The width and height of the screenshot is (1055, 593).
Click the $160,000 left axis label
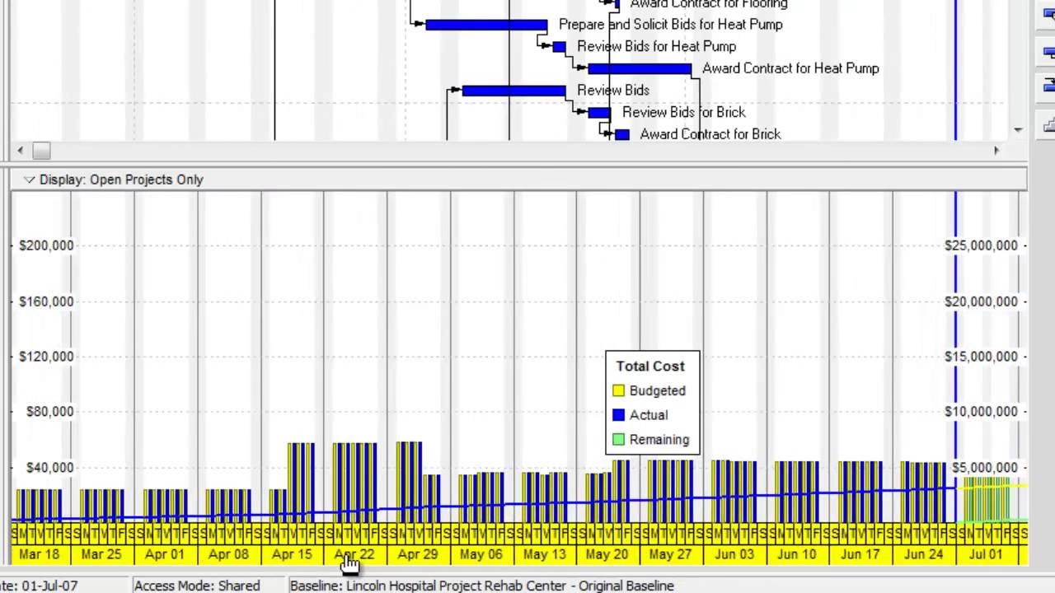(46, 301)
